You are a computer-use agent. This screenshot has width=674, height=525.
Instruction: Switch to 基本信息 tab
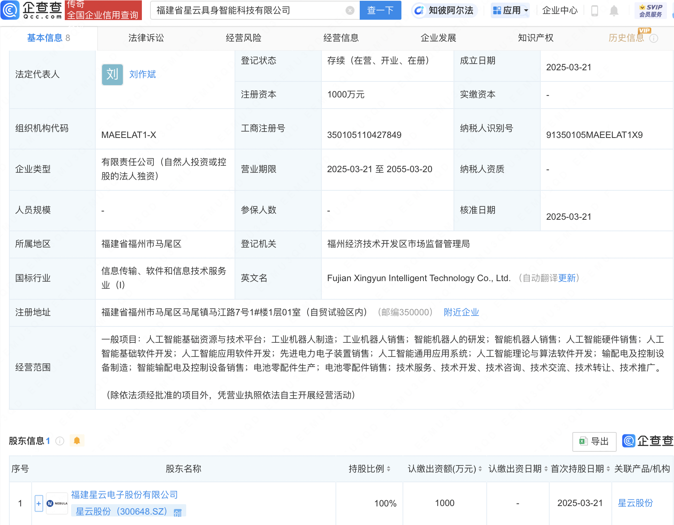pos(48,38)
